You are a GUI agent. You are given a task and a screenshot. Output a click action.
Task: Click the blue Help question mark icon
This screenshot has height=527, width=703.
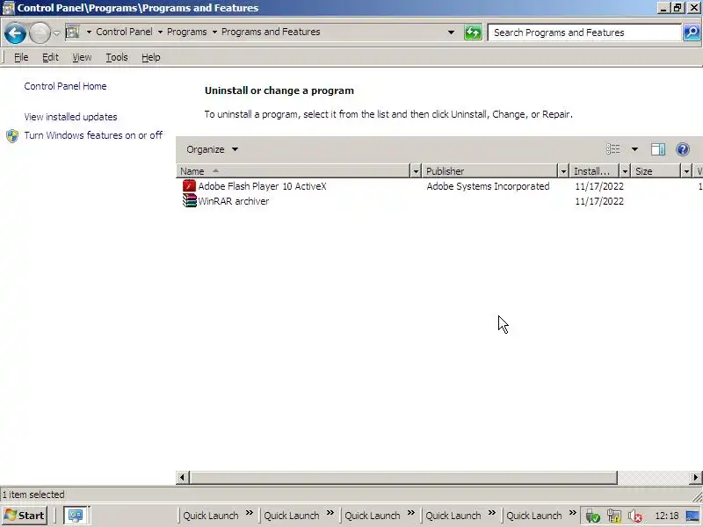coord(683,149)
